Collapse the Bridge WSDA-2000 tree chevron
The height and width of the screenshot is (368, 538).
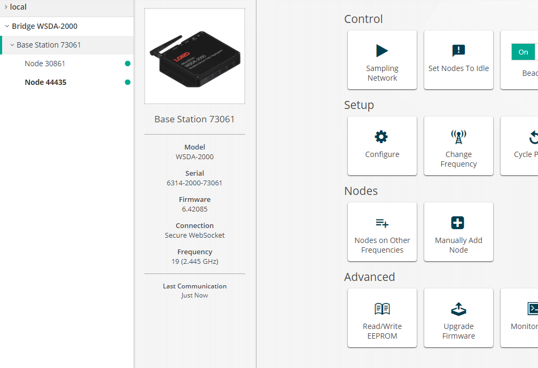click(7, 26)
